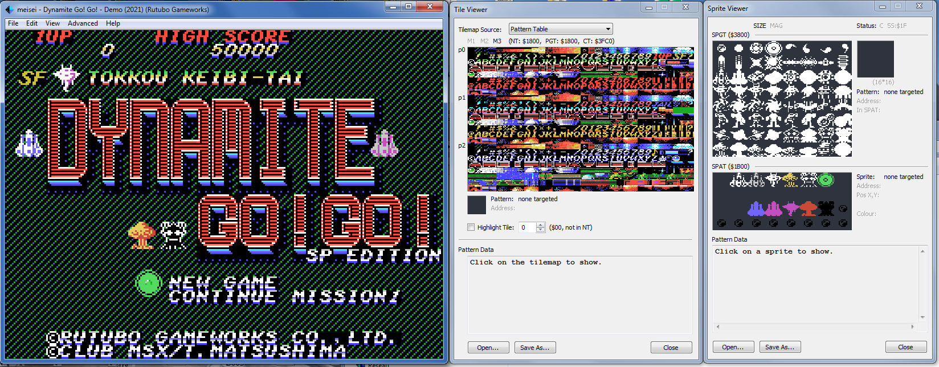Select the white twin ships sprite in SPAT

click(738, 180)
